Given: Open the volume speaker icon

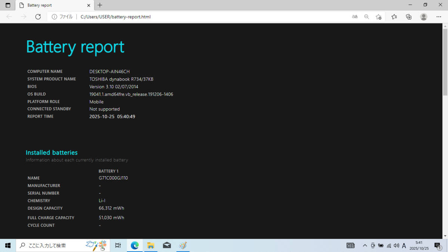Looking at the screenshot, I should 396,245.
